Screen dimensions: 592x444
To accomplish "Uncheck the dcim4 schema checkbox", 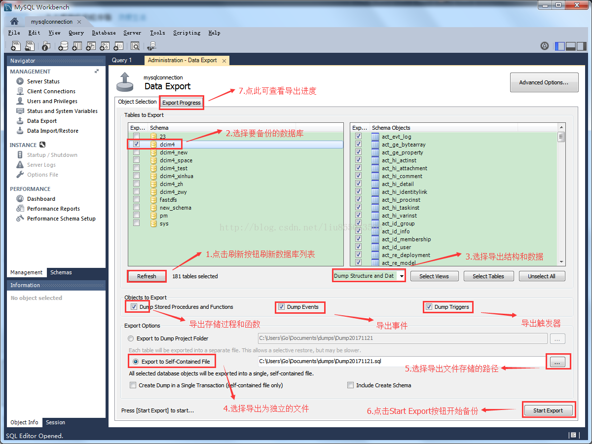I will (136, 144).
